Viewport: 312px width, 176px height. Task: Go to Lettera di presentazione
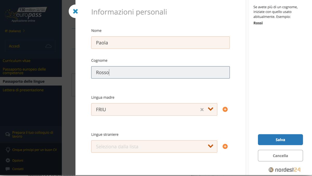coord(23,90)
